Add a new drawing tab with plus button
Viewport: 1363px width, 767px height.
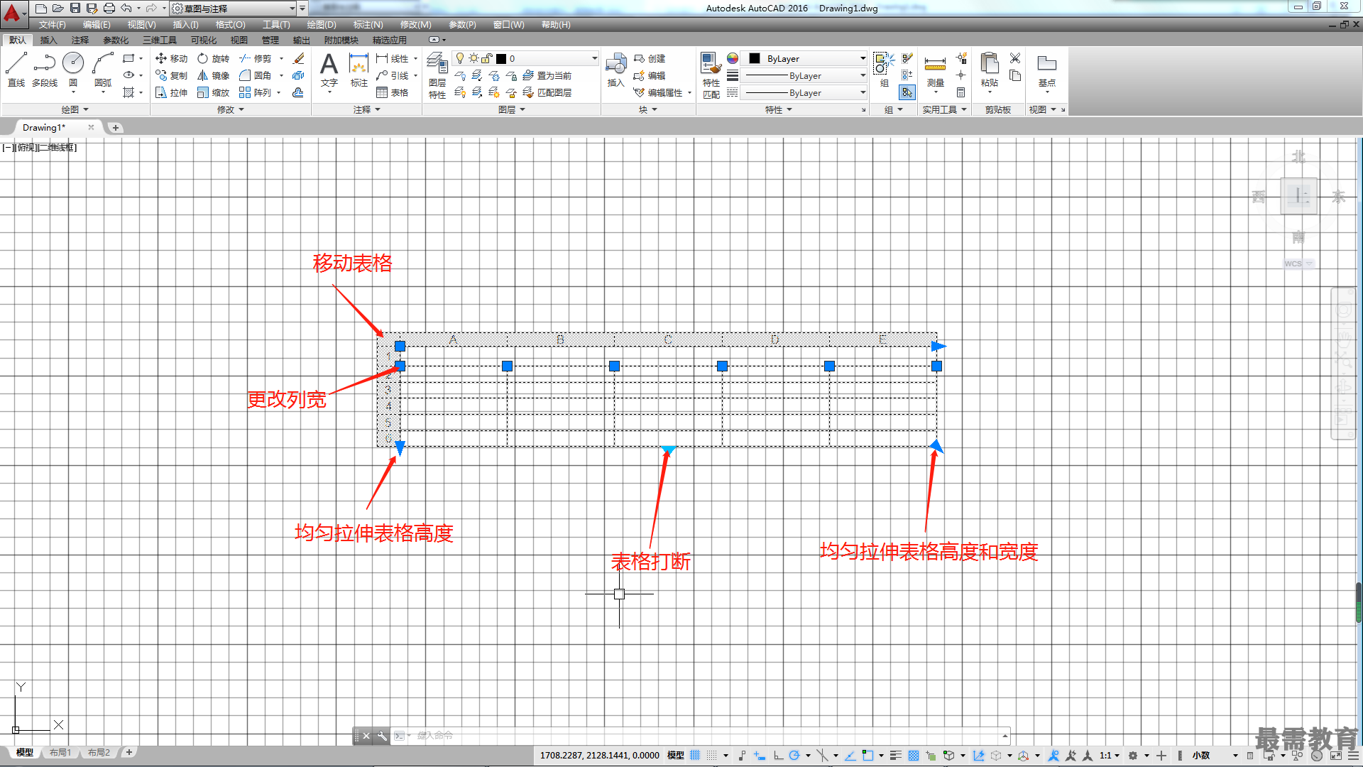tap(116, 128)
